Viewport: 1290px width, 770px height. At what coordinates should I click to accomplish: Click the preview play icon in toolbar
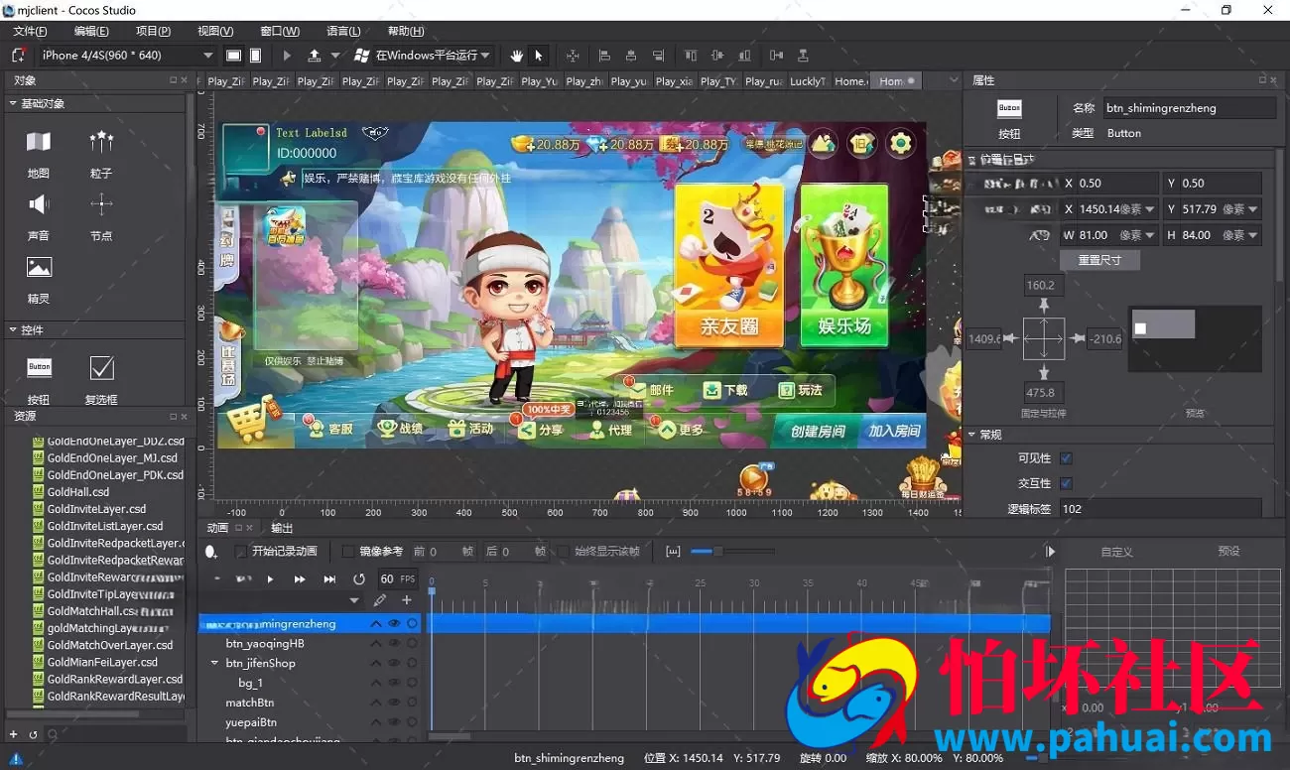(x=288, y=56)
